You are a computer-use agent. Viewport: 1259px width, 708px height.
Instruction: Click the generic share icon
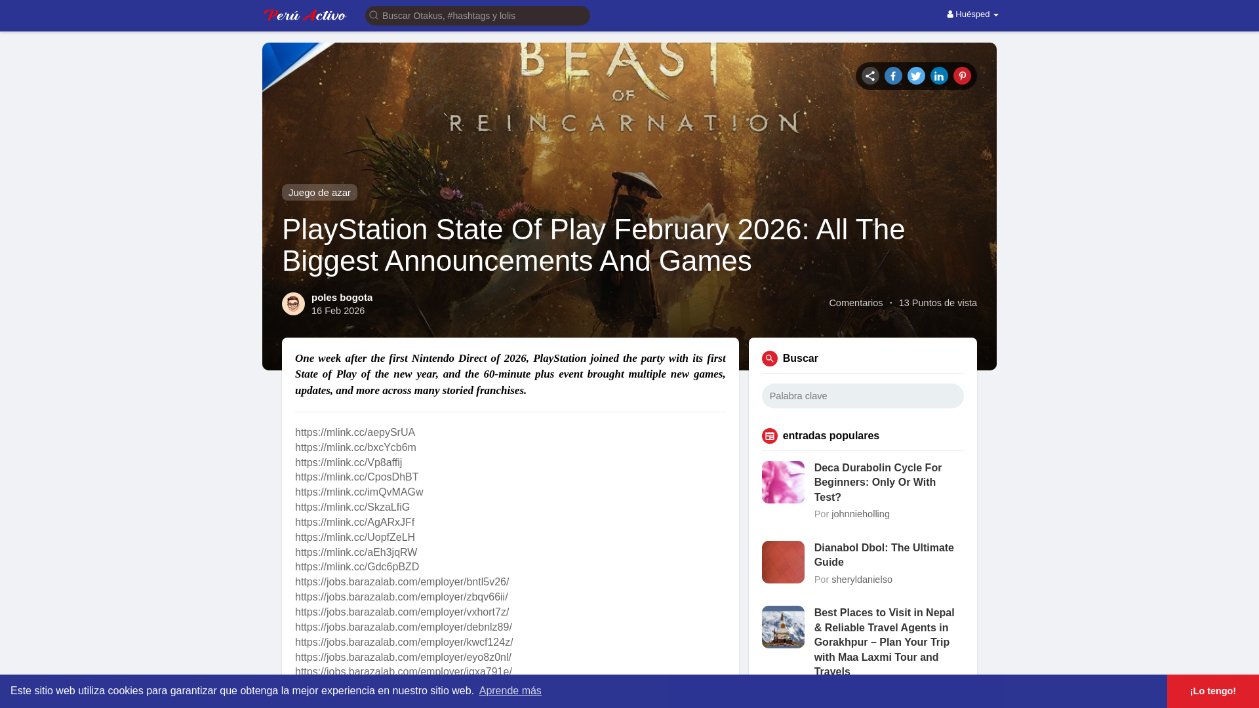click(x=870, y=76)
